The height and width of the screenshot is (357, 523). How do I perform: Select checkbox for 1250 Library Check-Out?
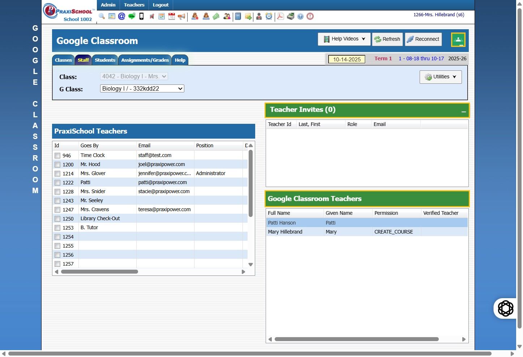(x=57, y=219)
